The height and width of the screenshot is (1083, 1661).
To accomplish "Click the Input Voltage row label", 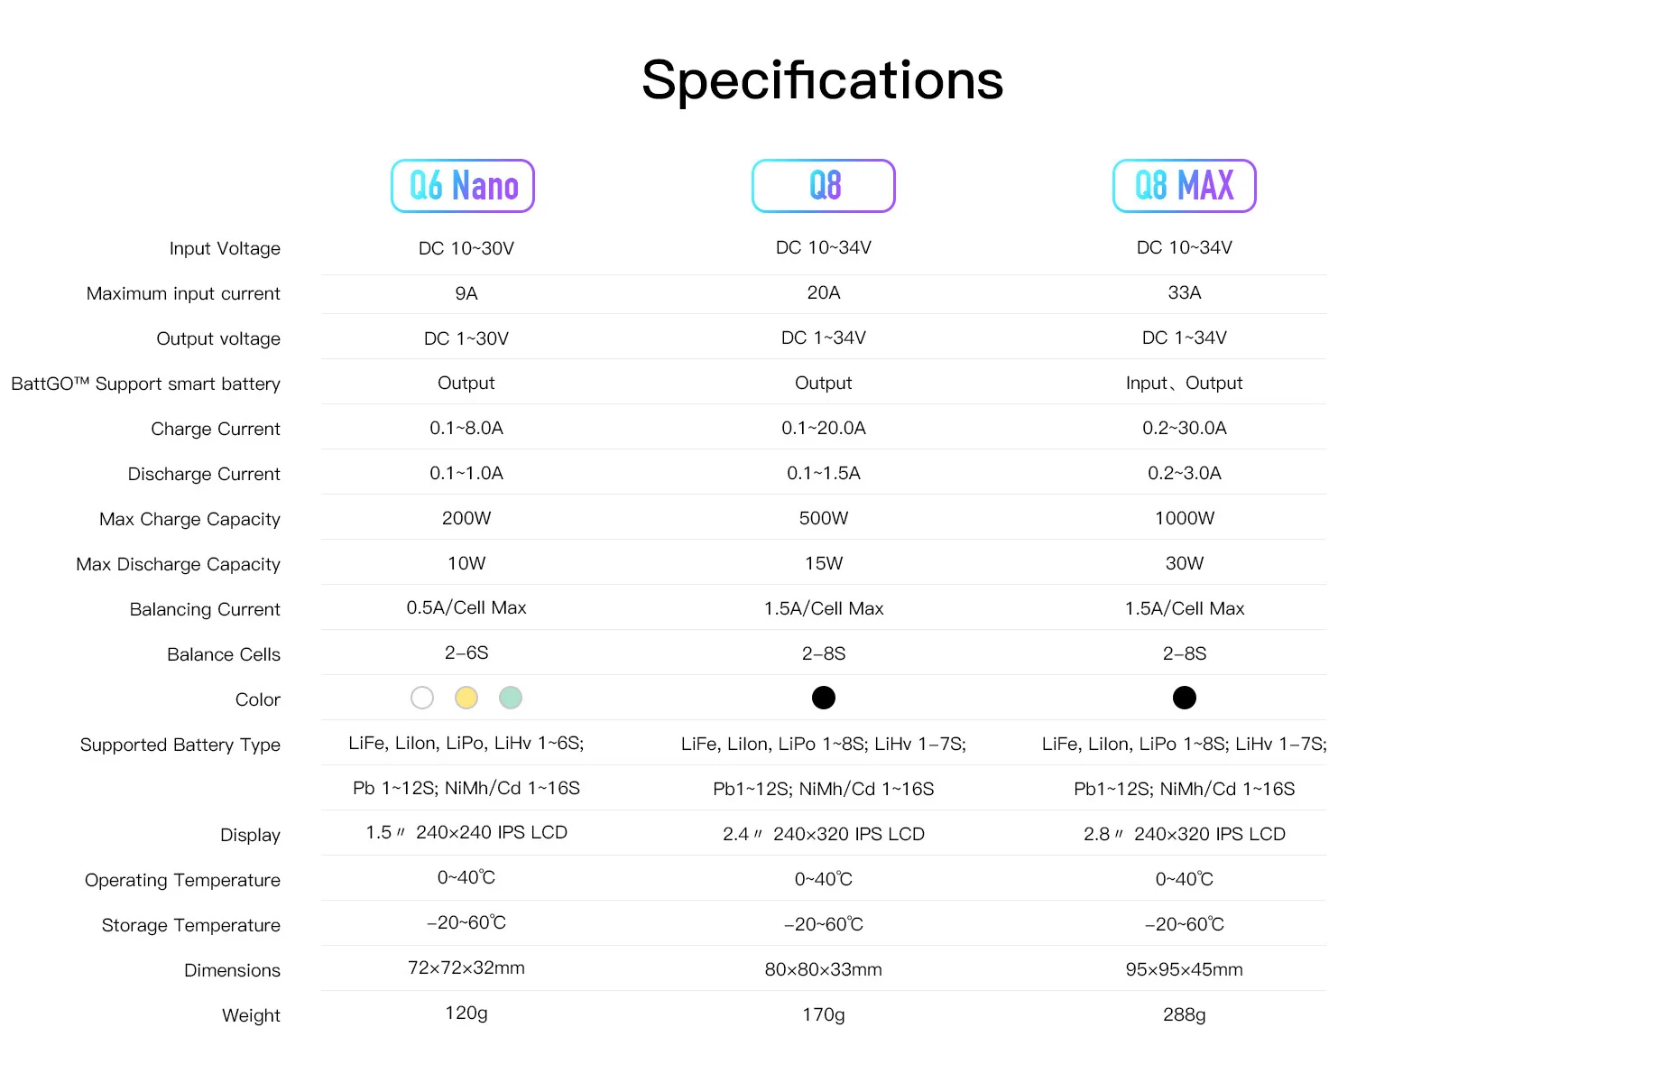I will [x=225, y=248].
